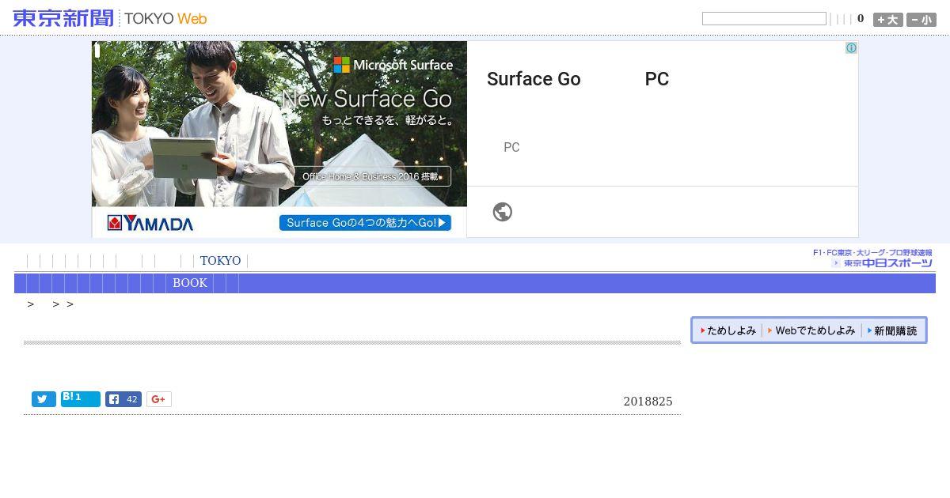Open the BOOK item in blue menu bar
Image resolution: width=950 pixels, height=498 pixels.
pyautogui.click(x=190, y=283)
